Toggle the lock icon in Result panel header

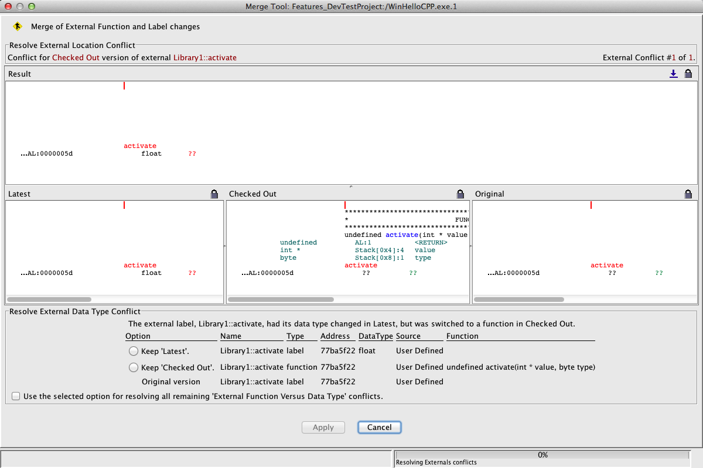tap(688, 74)
